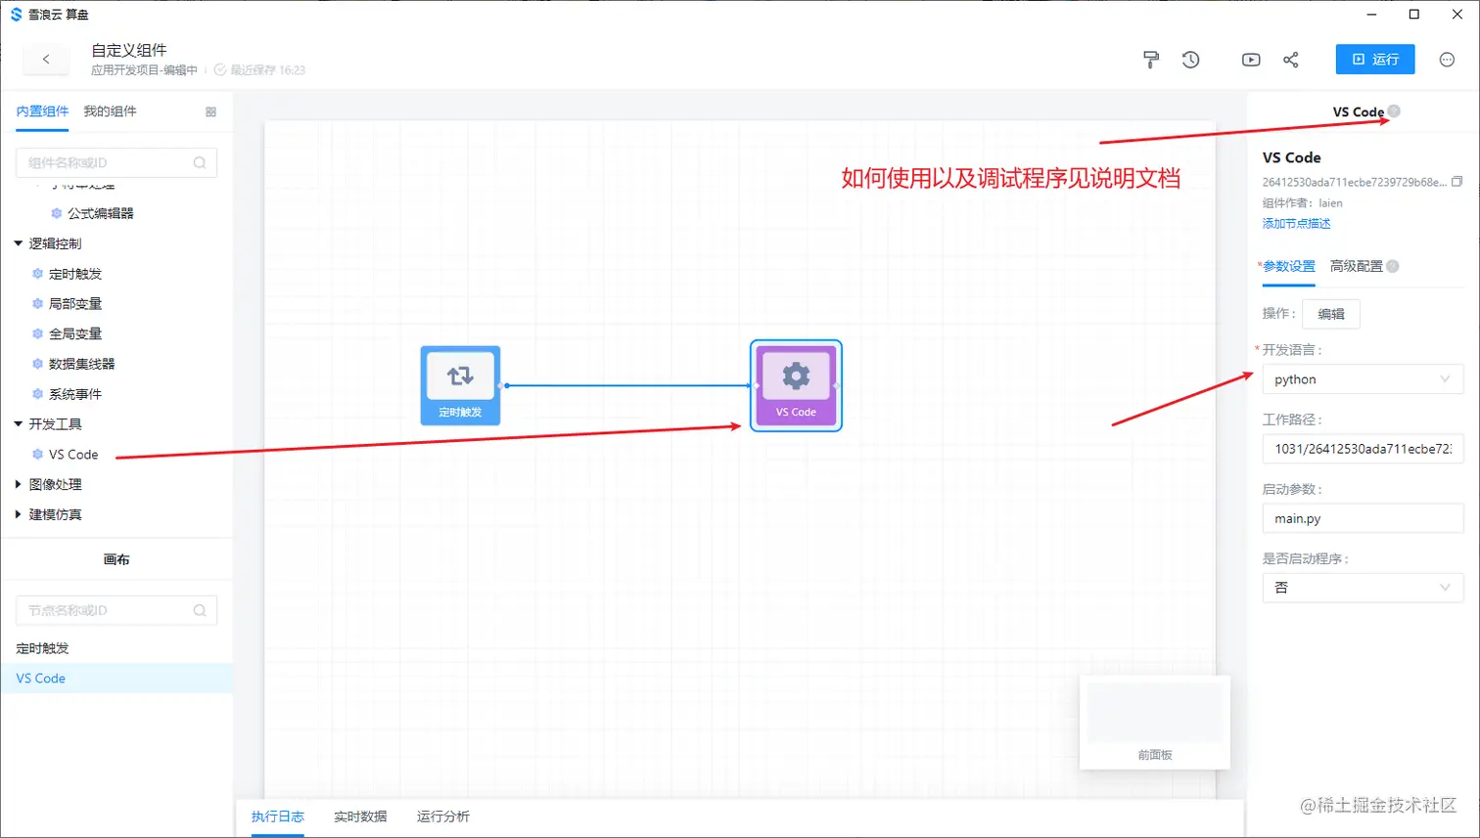Open 运行分析 tab
1480x838 pixels.
[442, 816]
